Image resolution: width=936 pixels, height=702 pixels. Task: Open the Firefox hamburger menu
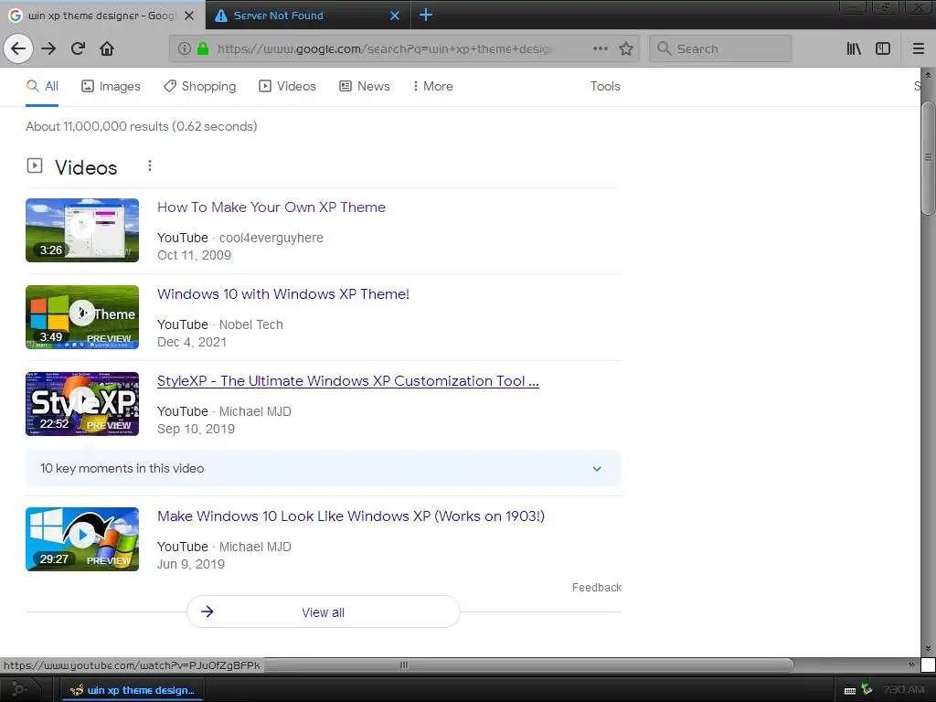click(x=919, y=49)
